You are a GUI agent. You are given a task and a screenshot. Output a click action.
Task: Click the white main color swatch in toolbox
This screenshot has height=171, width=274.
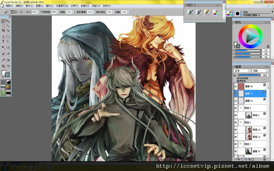point(3,72)
